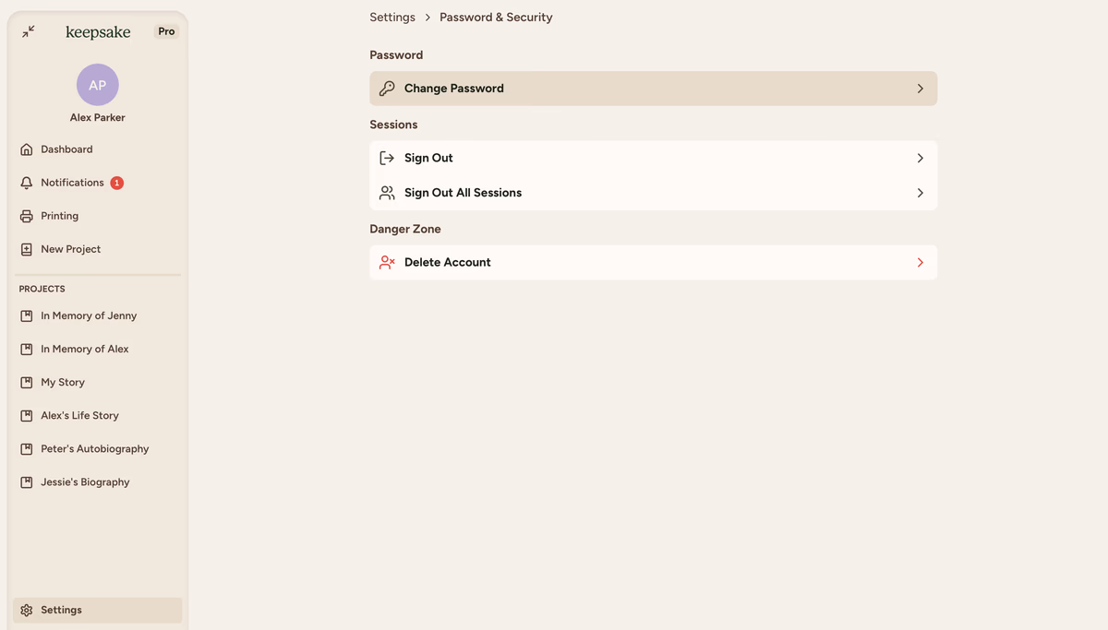Viewport: 1108px width, 630px height.
Task: Go to Settings breadcrumb link
Action: pyautogui.click(x=392, y=17)
